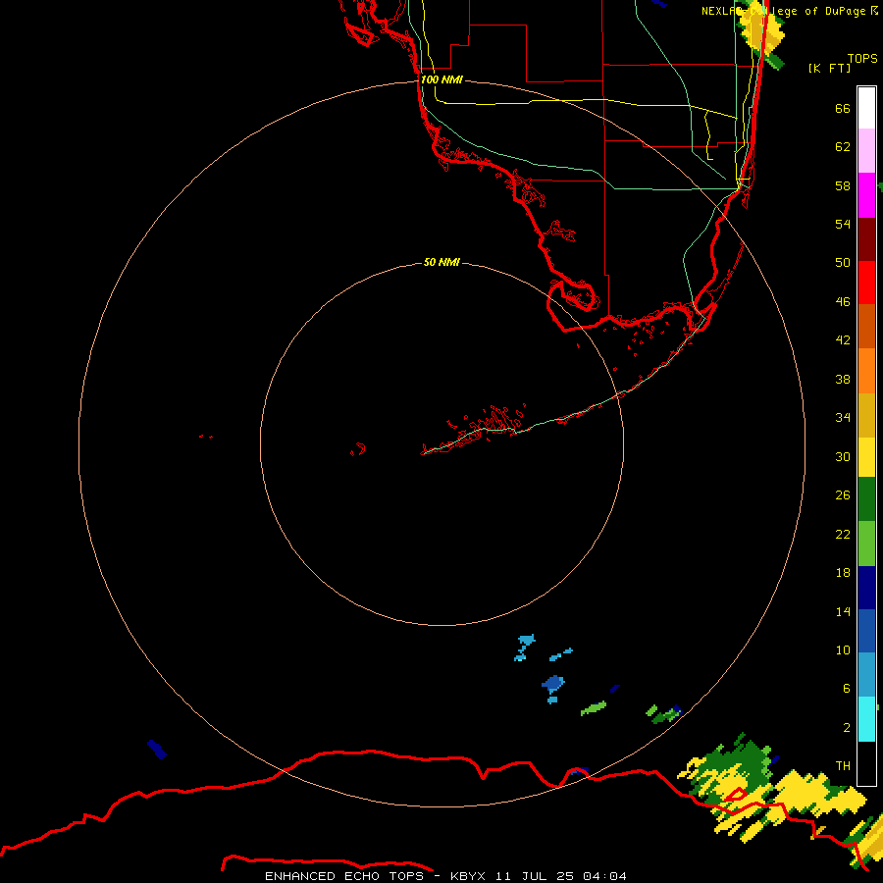Click the navy blue legend swatch
Viewport: 883px width, 883px height.
866,588
